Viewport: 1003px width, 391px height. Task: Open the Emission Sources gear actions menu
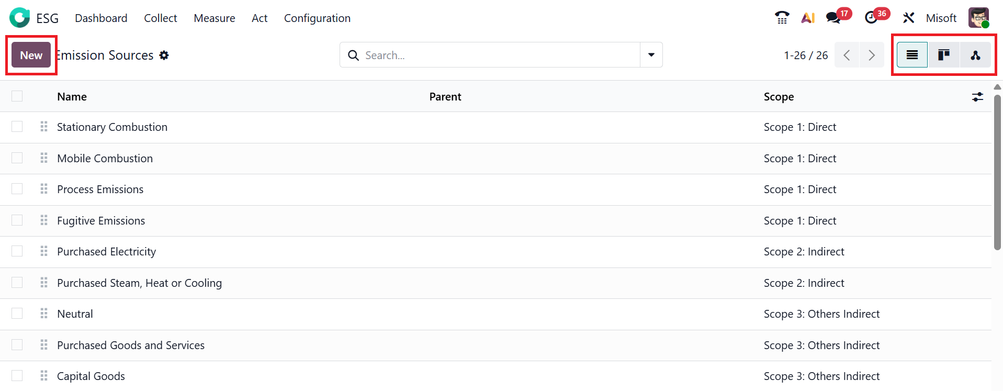click(x=164, y=55)
